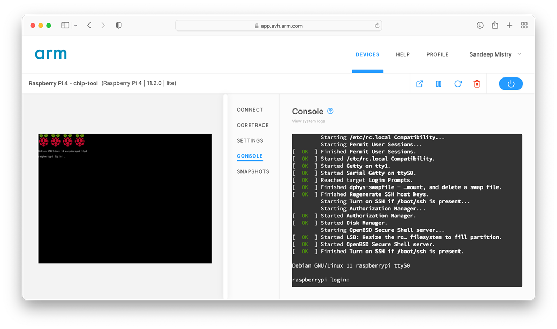Screen dimensions: 557x329
Task: Click the 'Console' heading text
Action: 307,111
